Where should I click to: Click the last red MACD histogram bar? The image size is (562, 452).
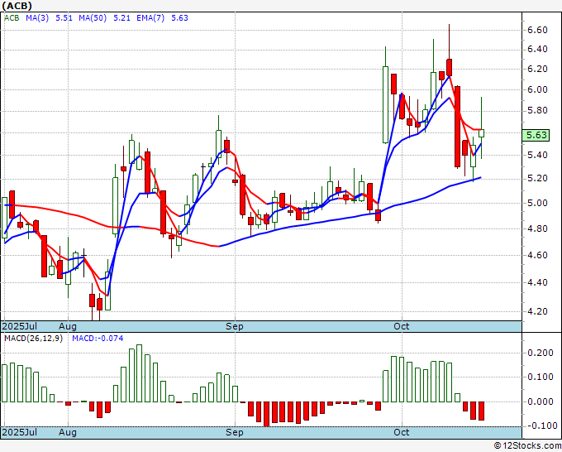[x=481, y=411]
